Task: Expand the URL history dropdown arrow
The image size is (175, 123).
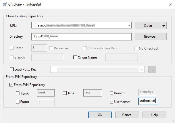Action: click(129, 25)
